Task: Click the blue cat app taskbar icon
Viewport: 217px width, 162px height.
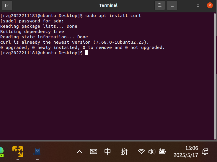Action: 37,152
